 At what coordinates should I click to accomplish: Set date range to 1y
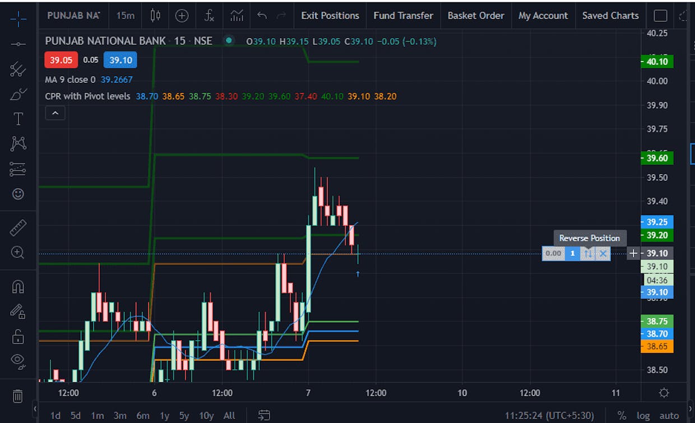coord(164,415)
